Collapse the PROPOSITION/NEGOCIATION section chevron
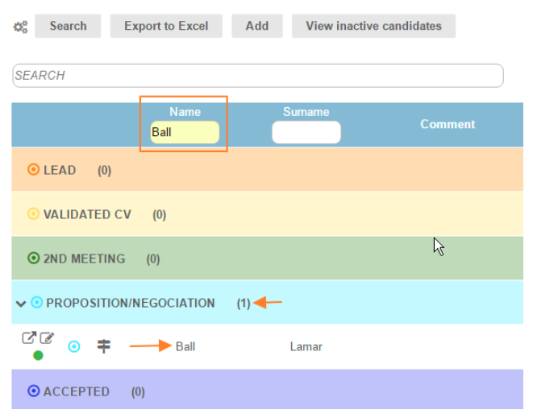Viewport: 533px width, 418px height. point(21,304)
